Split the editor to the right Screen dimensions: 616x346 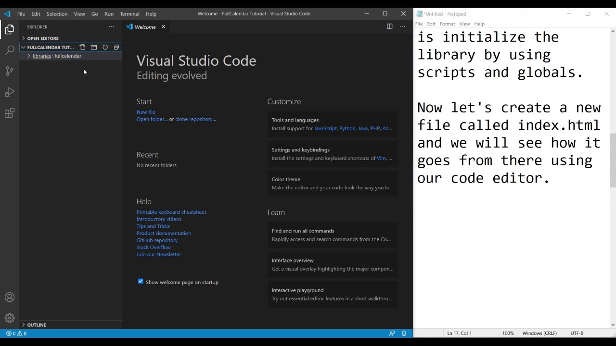pos(390,26)
